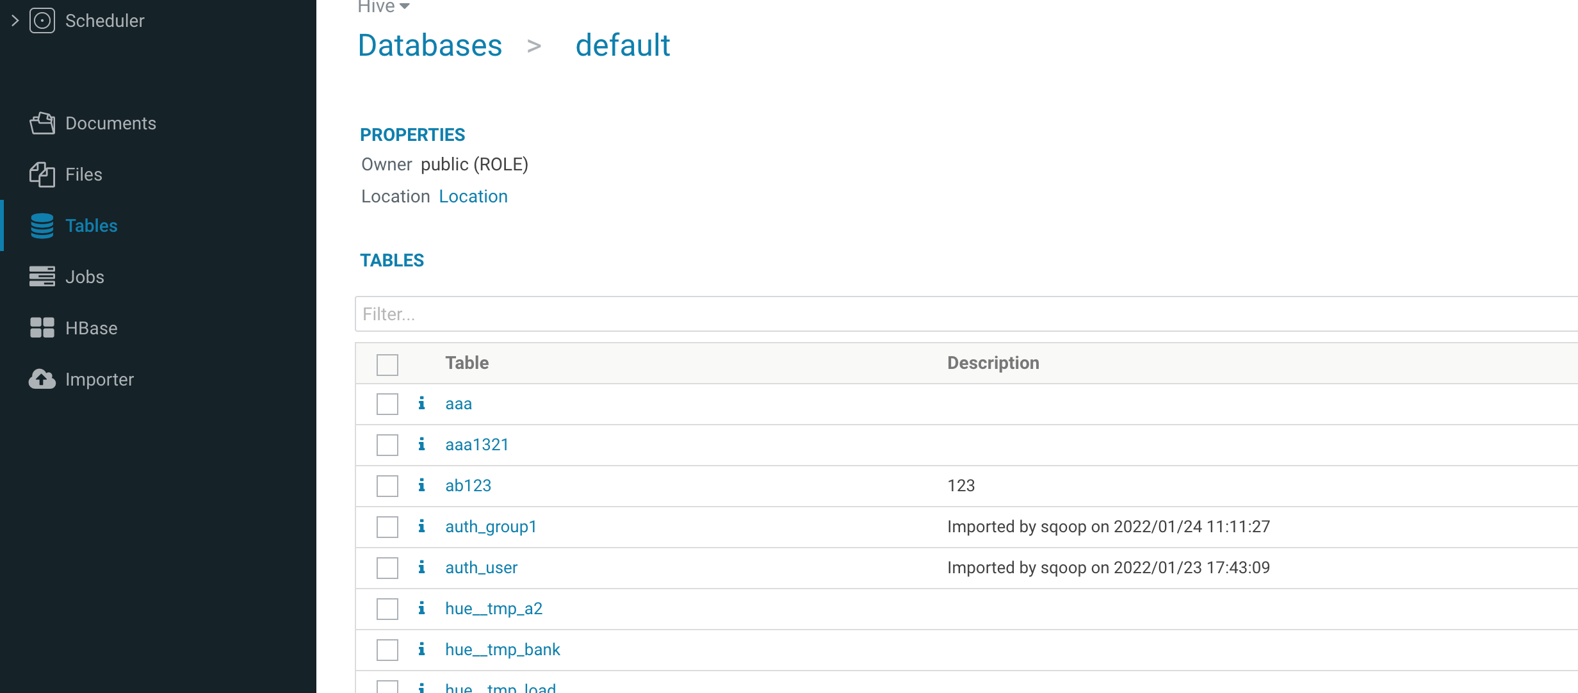
Task: Click the Scheduler clock icon
Action: [x=42, y=20]
